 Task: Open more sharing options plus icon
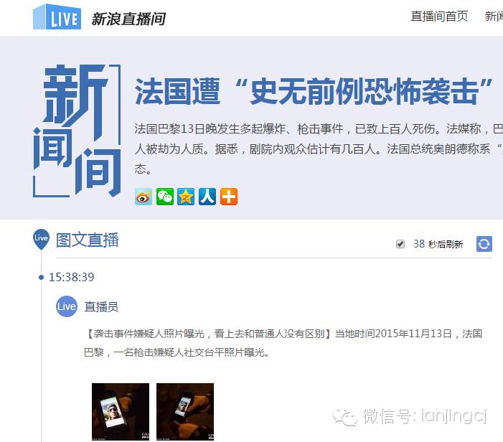click(x=229, y=197)
